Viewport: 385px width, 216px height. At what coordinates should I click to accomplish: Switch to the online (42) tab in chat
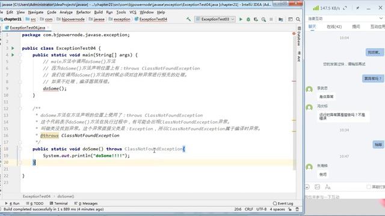tap(334, 26)
